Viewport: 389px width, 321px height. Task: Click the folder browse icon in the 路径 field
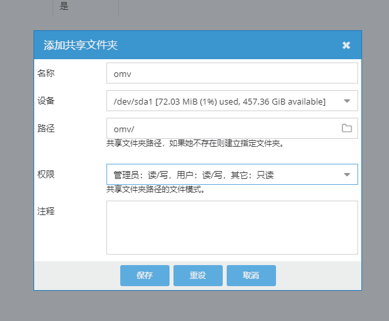click(x=346, y=128)
